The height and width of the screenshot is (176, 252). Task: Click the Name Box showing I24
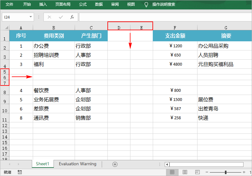15,17
